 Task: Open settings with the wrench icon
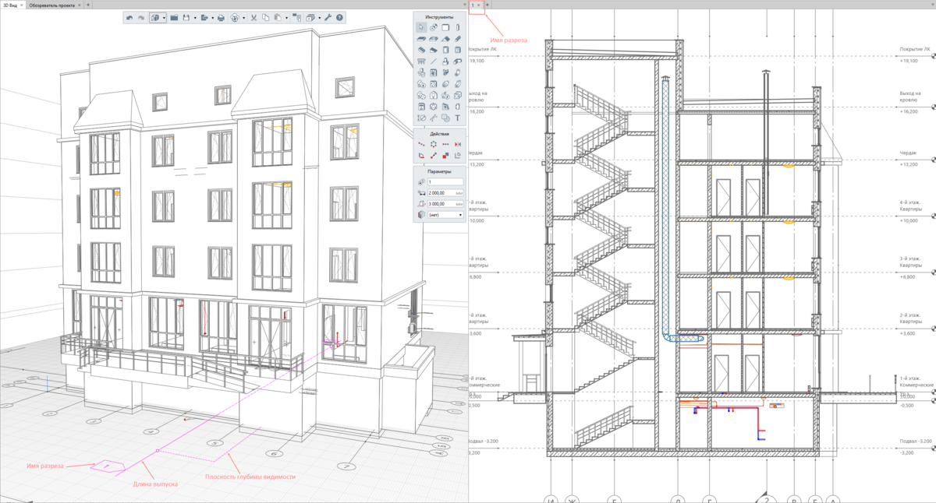point(328,17)
